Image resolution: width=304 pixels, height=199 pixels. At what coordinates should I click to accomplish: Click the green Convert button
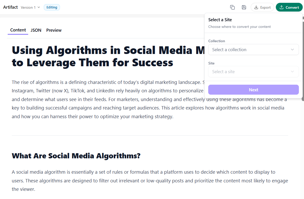289,7
